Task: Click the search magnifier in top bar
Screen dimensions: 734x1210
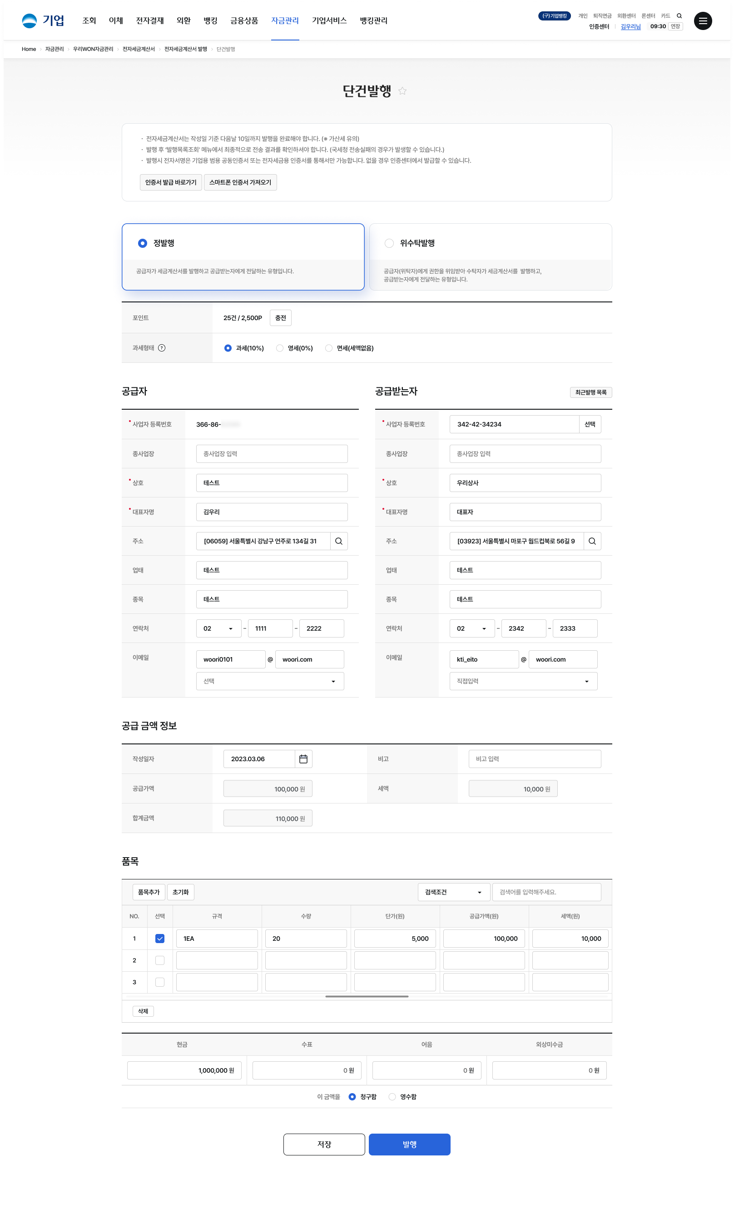Action: [x=679, y=16]
